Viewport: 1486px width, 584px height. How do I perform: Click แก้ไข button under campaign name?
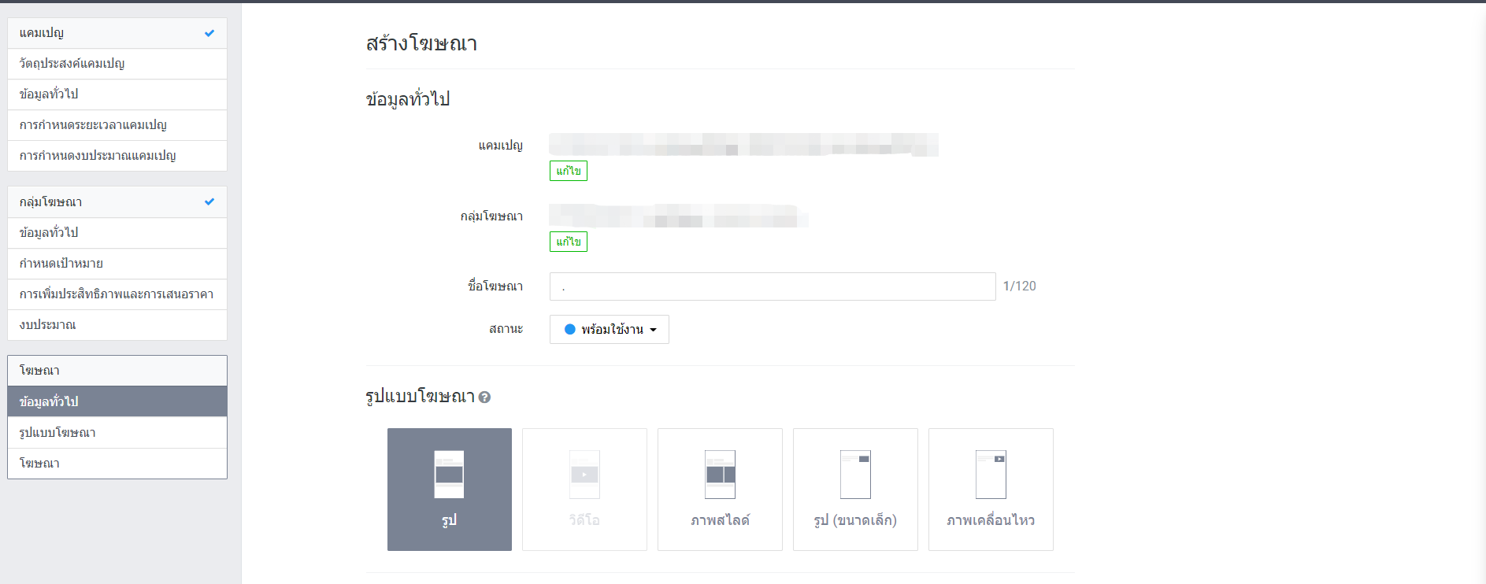568,171
